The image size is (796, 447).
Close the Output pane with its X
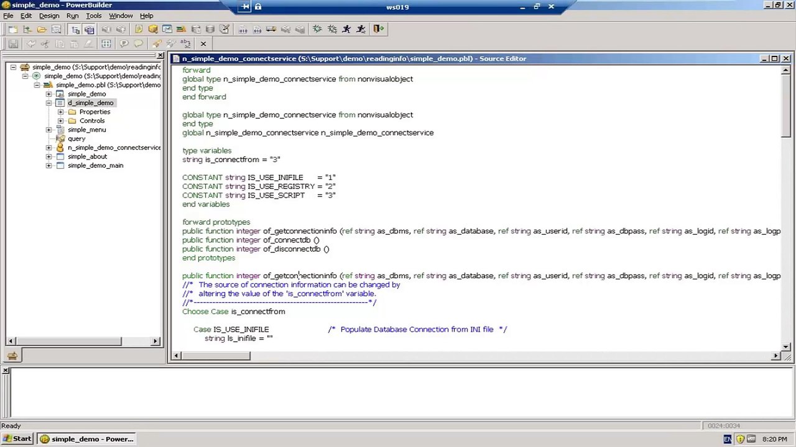pos(6,371)
